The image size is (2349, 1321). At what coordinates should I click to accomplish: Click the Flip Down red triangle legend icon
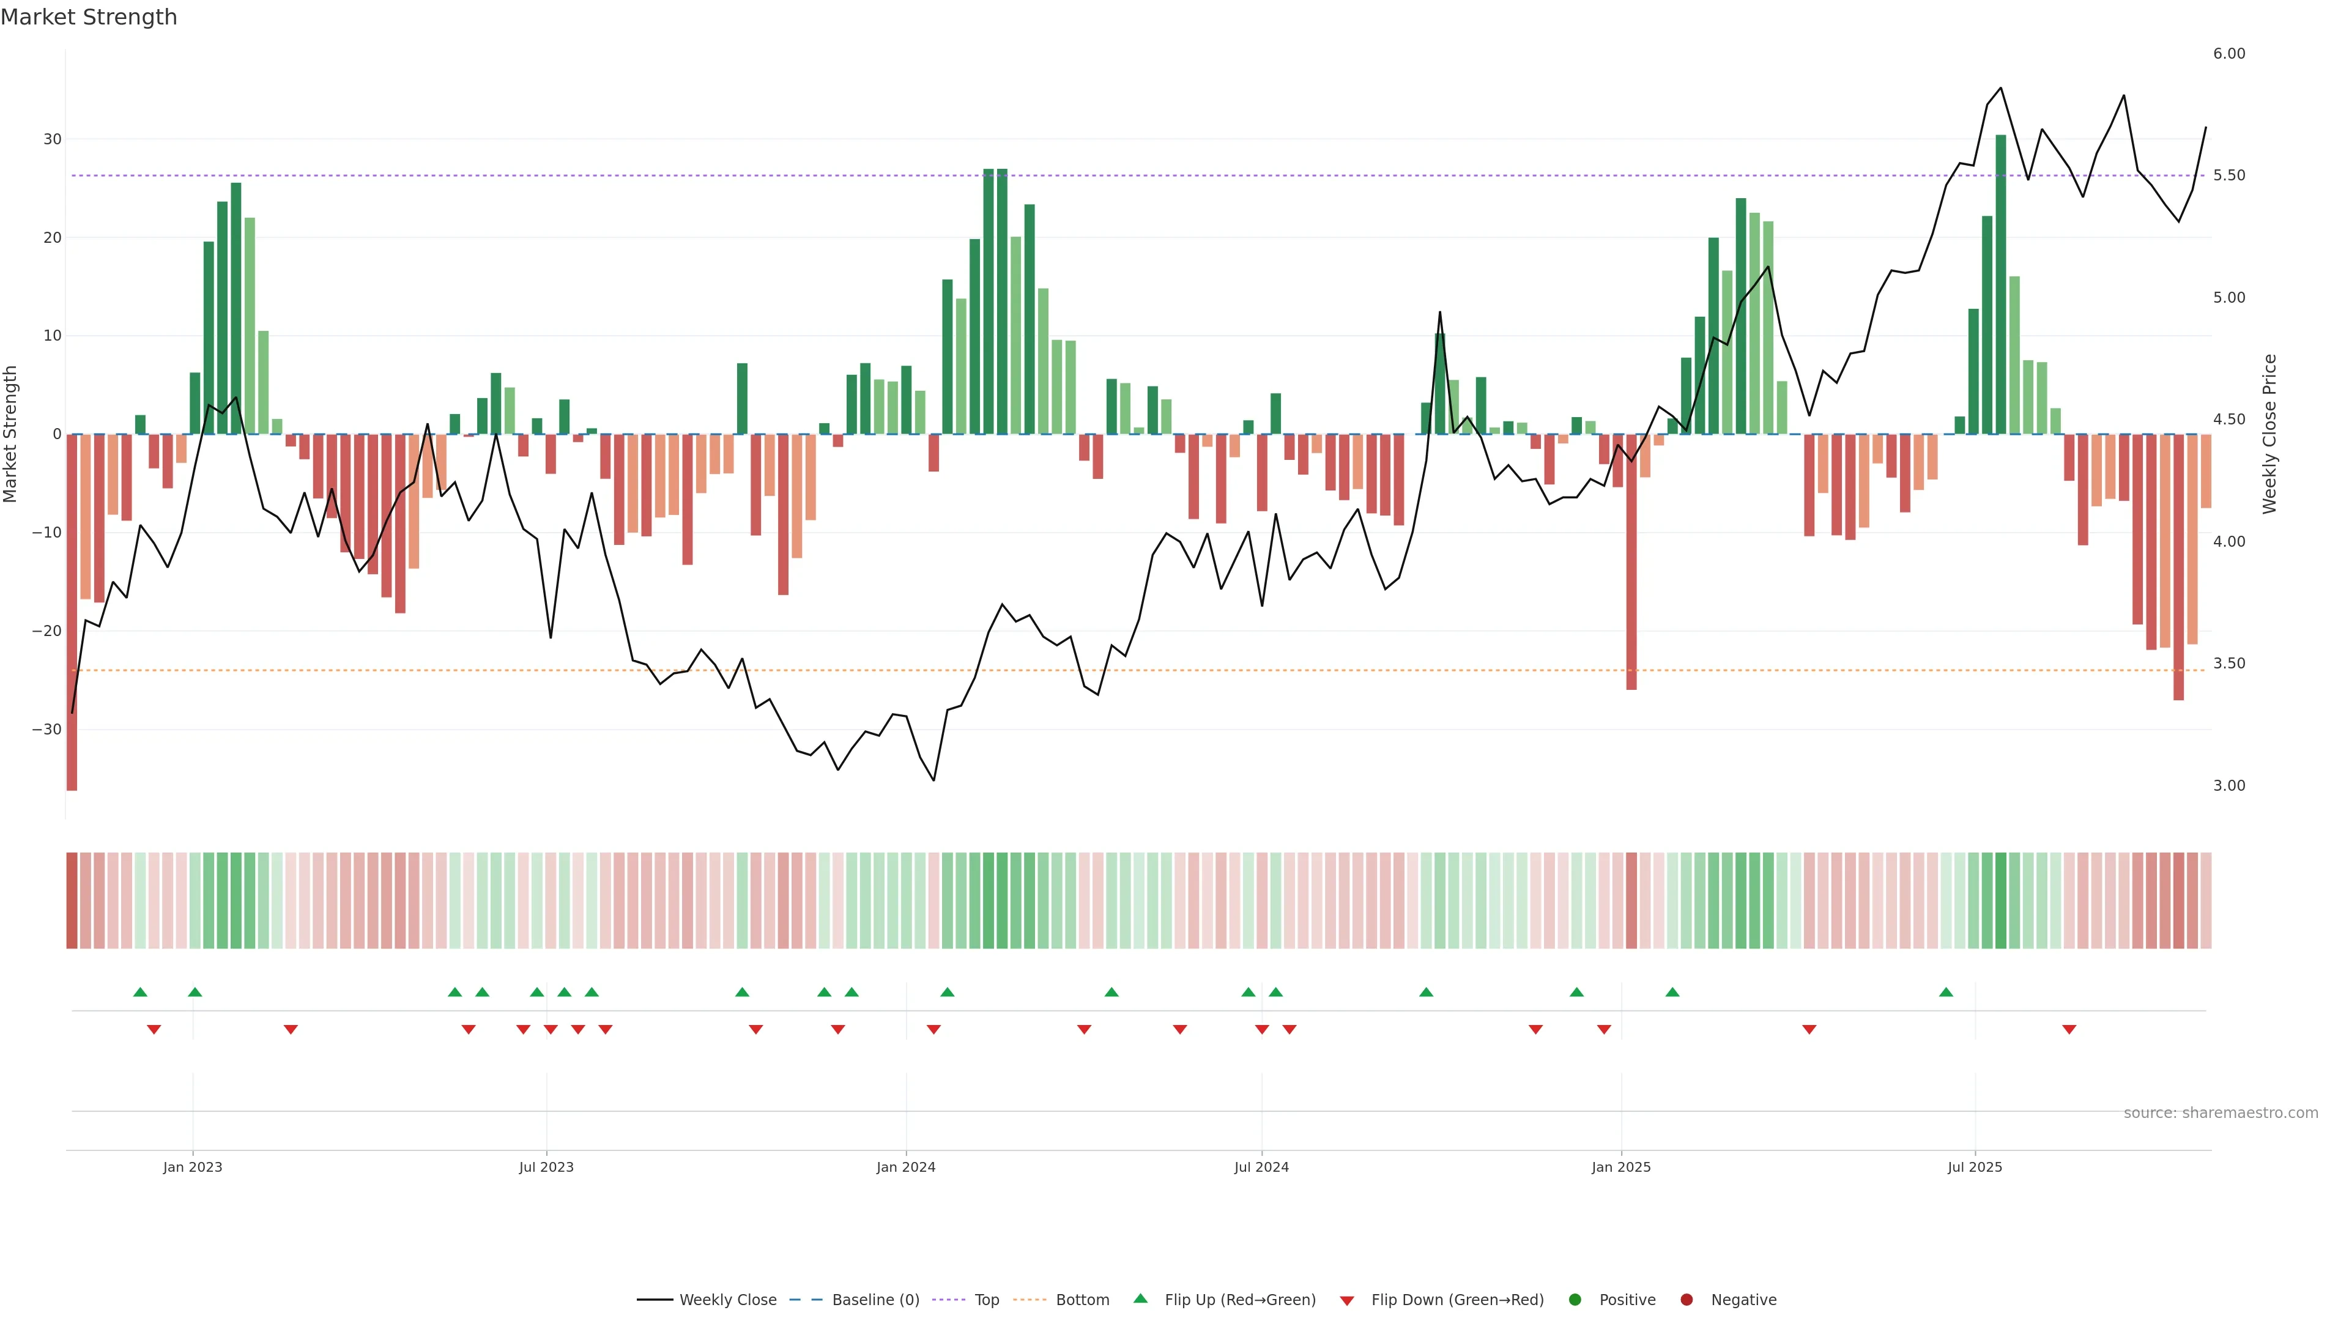(x=1347, y=1300)
